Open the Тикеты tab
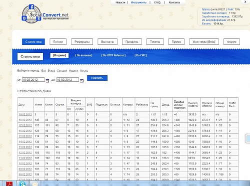The width and height of the screenshot is (250, 186). (x=155, y=42)
